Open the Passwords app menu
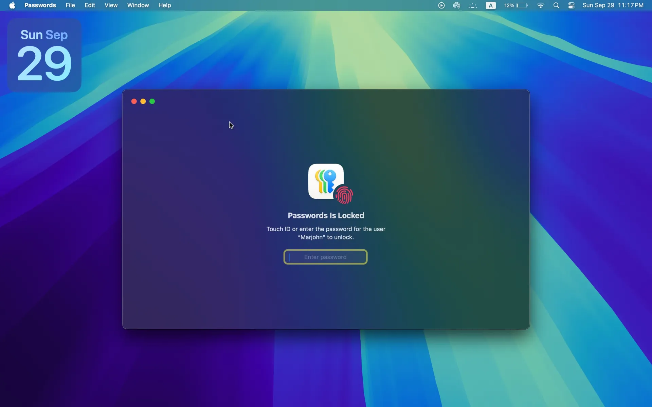The image size is (652, 407). tap(40, 5)
